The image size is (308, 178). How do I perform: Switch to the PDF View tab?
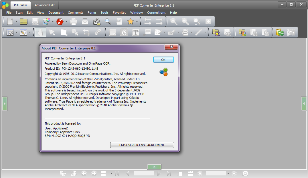coord(20,5)
